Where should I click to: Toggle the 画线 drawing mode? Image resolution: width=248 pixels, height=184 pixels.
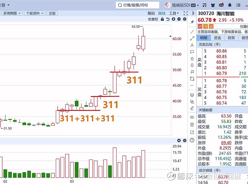point(162,13)
